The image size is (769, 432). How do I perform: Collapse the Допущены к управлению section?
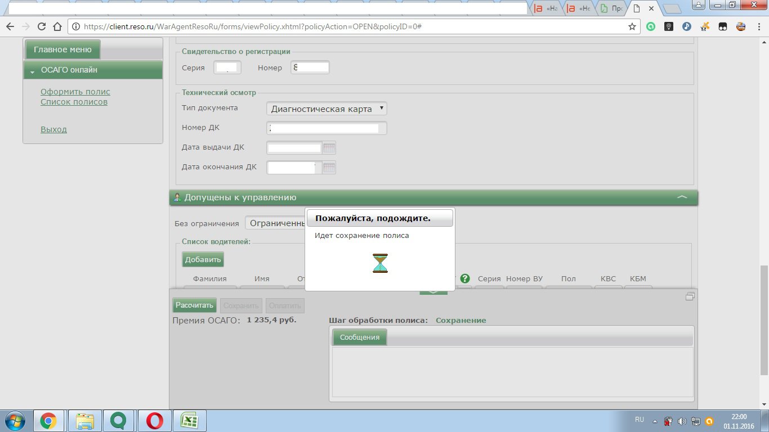[x=682, y=197]
